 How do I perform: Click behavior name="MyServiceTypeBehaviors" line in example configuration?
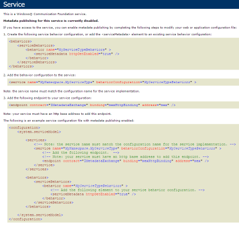point(85,186)
